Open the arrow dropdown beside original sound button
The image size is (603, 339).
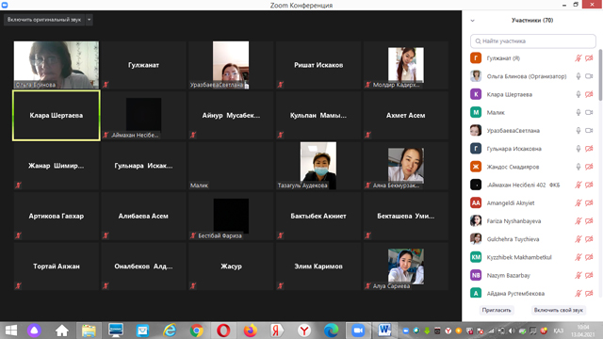[x=90, y=20]
